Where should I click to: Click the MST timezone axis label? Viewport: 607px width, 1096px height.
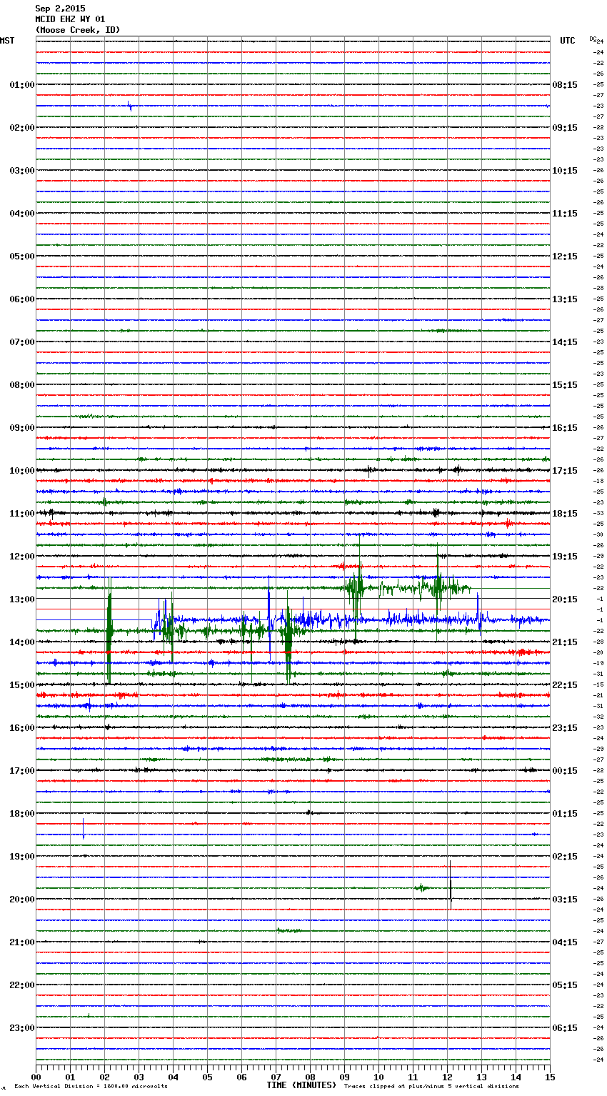click(7, 41)
